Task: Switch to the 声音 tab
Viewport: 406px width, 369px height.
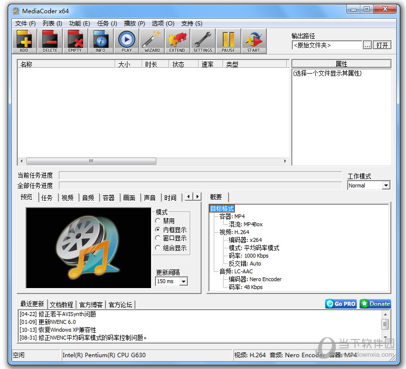Action: [150, 198]
